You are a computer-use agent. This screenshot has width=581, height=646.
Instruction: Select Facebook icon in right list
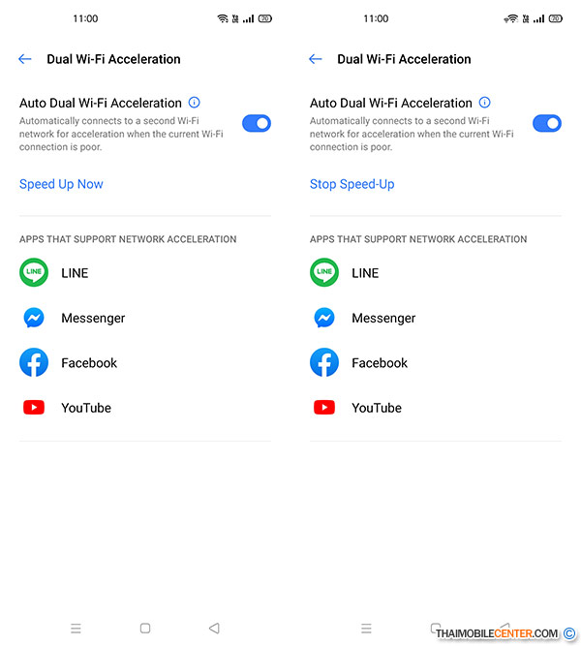(324, 362)
